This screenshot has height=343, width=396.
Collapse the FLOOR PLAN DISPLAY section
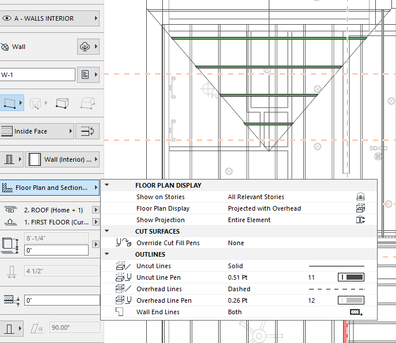(x=106, y=185)
